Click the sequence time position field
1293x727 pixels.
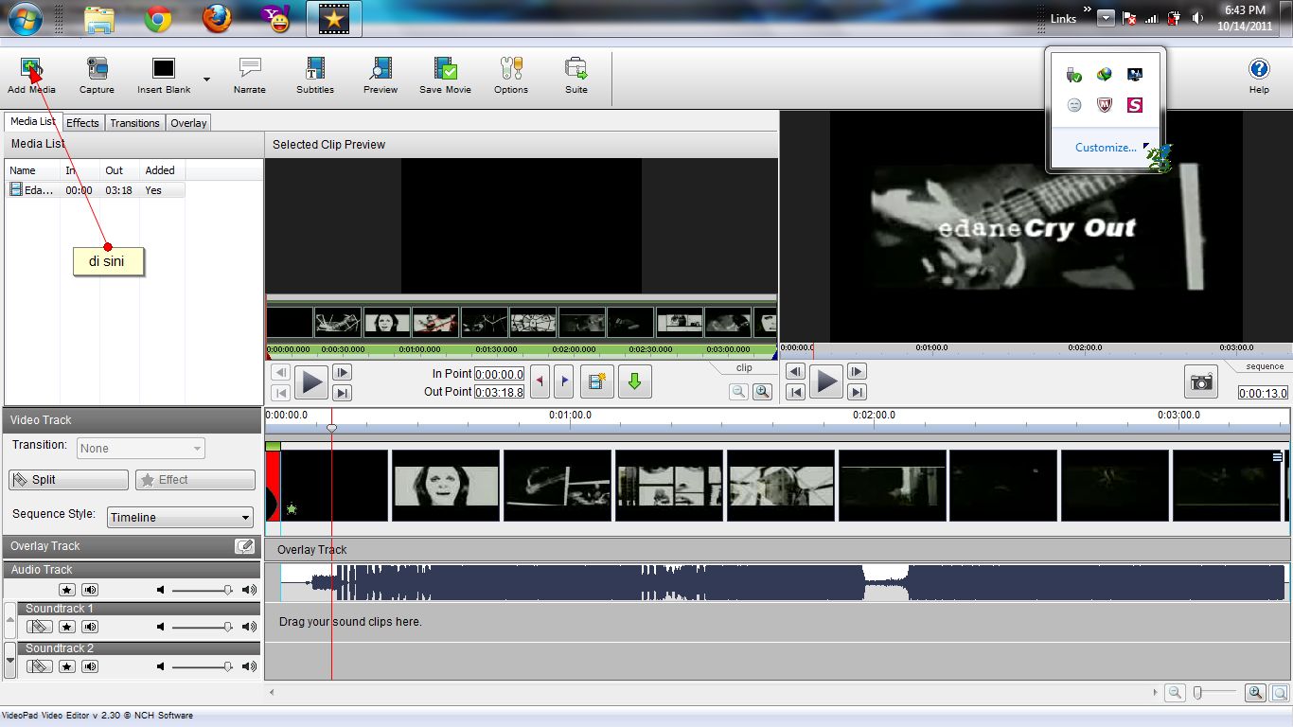(x=1264, y=393)
